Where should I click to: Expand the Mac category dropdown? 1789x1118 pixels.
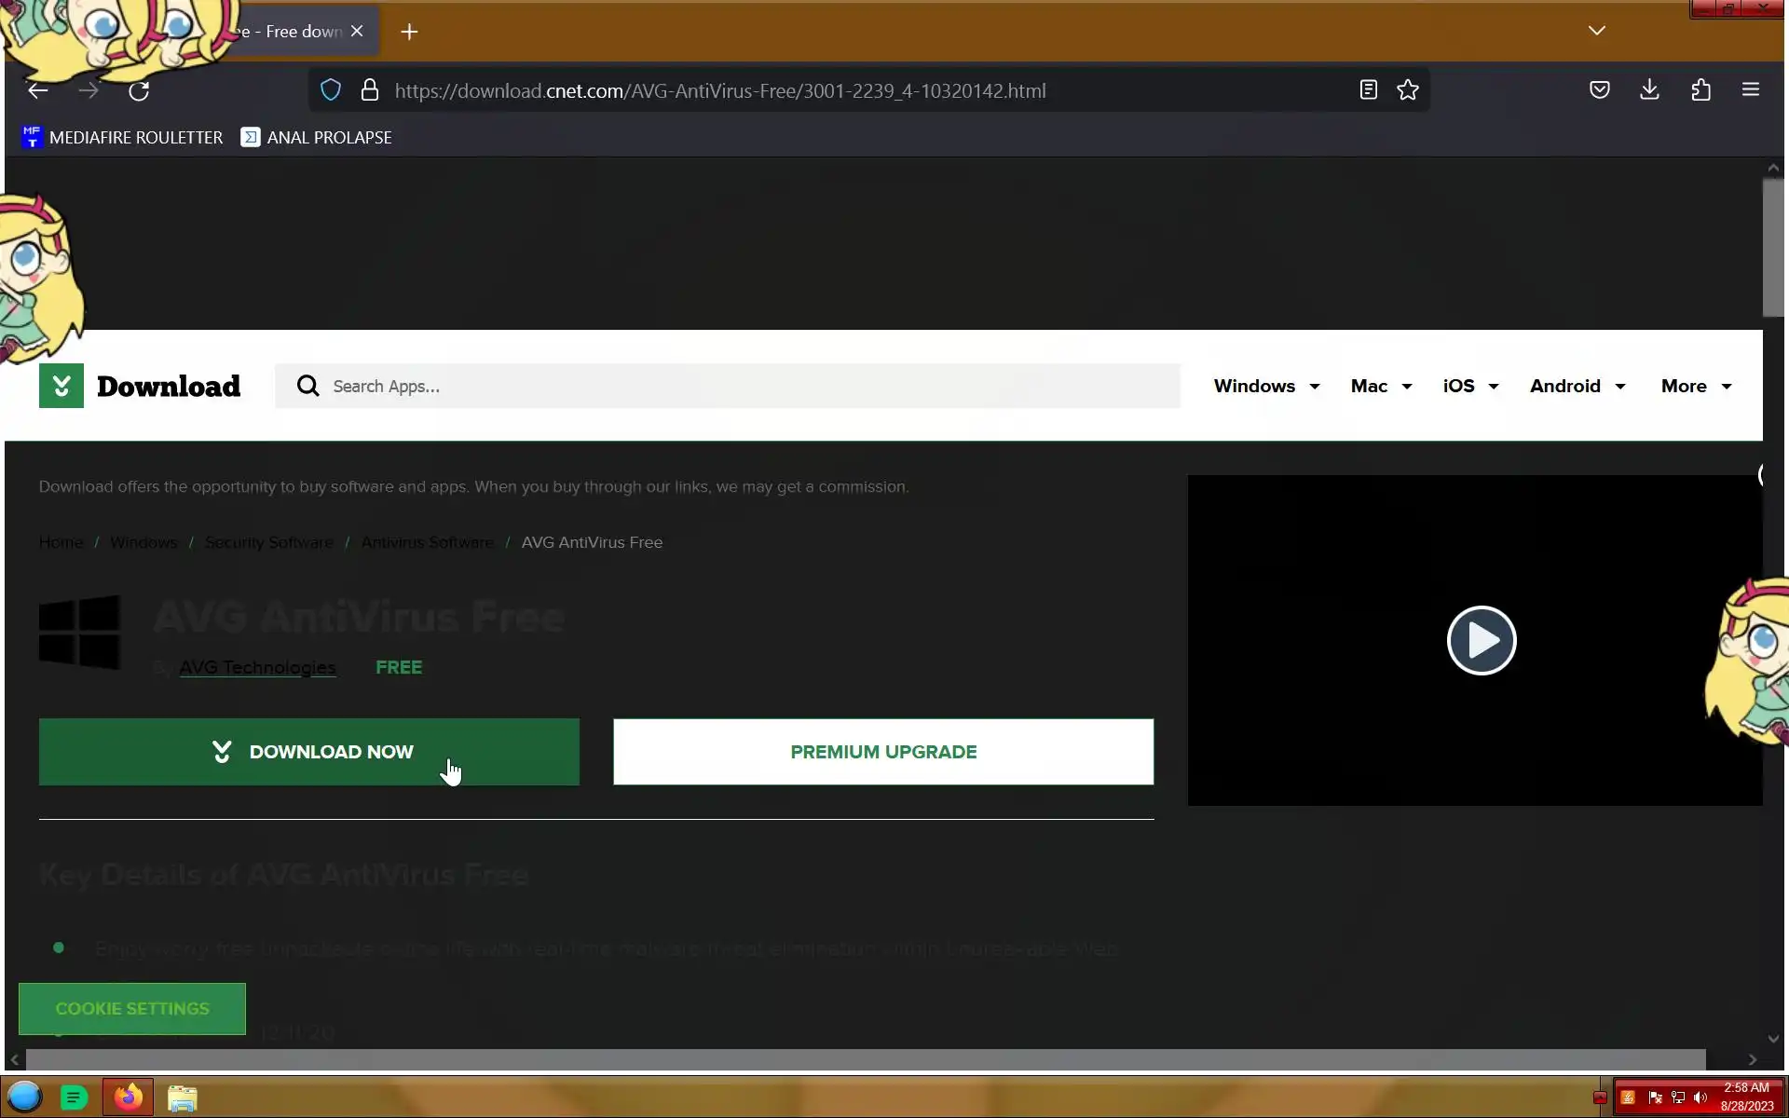coord(1381,386)
